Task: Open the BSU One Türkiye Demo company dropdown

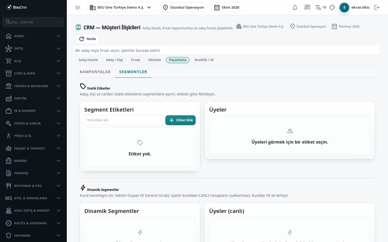Action: (x=121, y=8)
